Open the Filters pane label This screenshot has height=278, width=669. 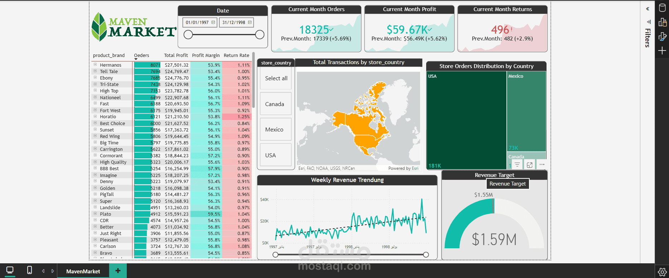click(x=648, y=38)
